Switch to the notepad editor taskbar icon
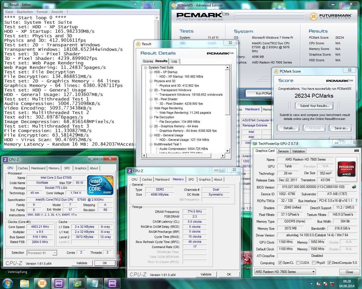The height and width of the screenshot is (289, 362). coord(94,283)
